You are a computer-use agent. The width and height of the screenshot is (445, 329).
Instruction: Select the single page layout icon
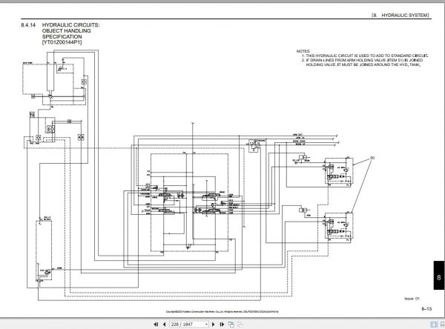[x=434, y=325]
